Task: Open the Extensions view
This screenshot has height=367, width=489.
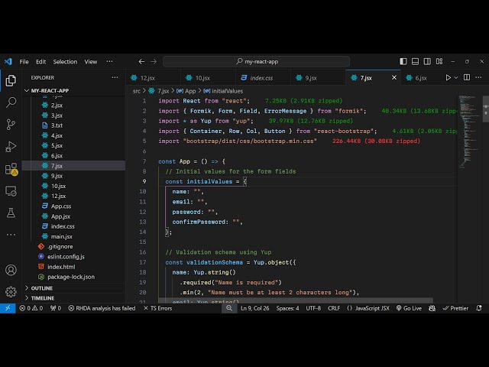Action: (x=11, y=169)
